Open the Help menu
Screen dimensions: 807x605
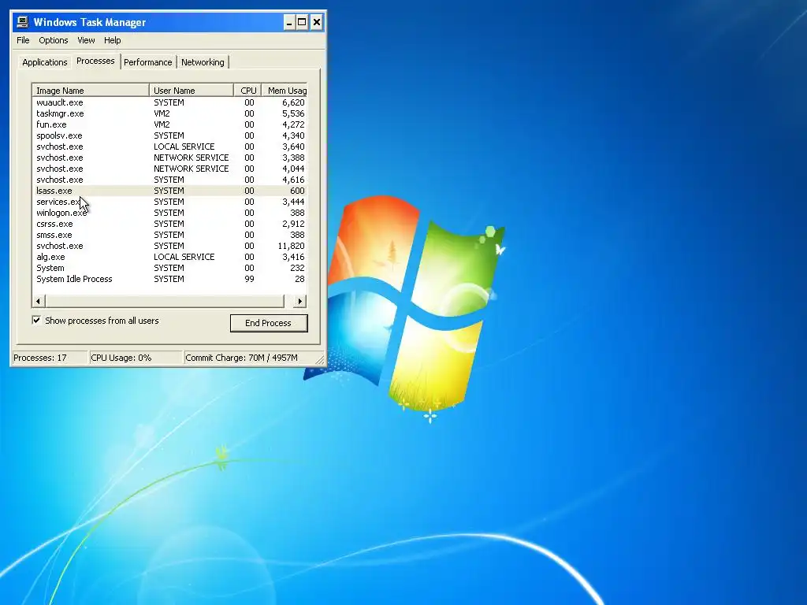coord(112,40)
